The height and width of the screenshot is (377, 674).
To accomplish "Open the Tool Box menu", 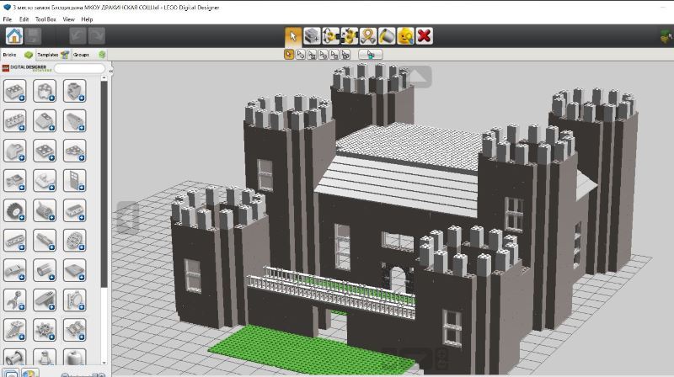I will coord(45,19).
